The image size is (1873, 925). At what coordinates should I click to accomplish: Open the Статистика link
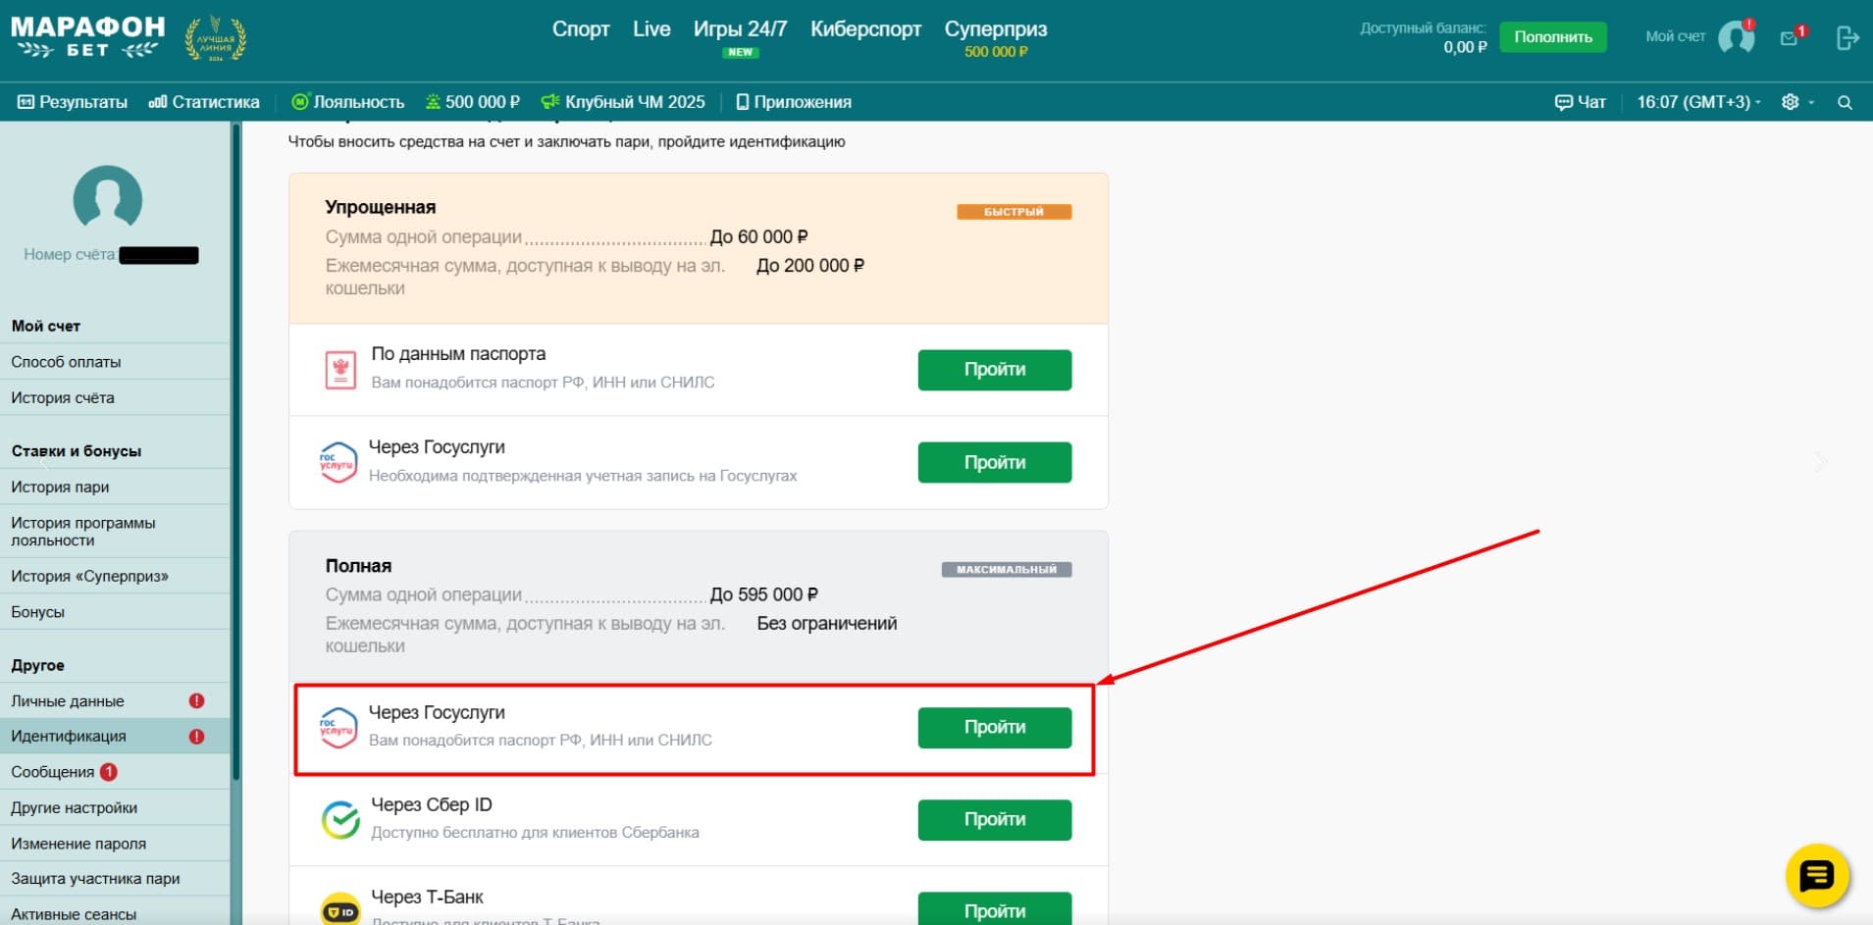(x=204, y=102)
